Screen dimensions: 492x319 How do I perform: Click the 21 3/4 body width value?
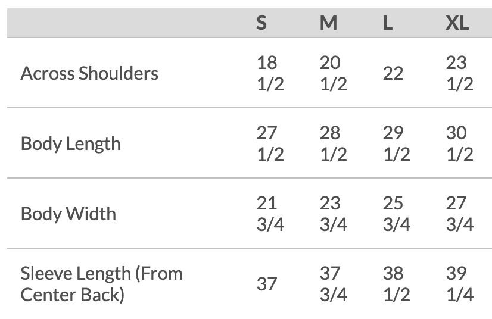[x=270, y=214]
